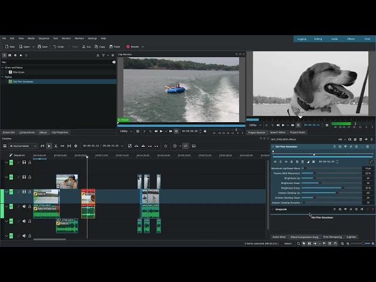
Task: Collapse video track V1 with its chevron
Action: point(6,192)
